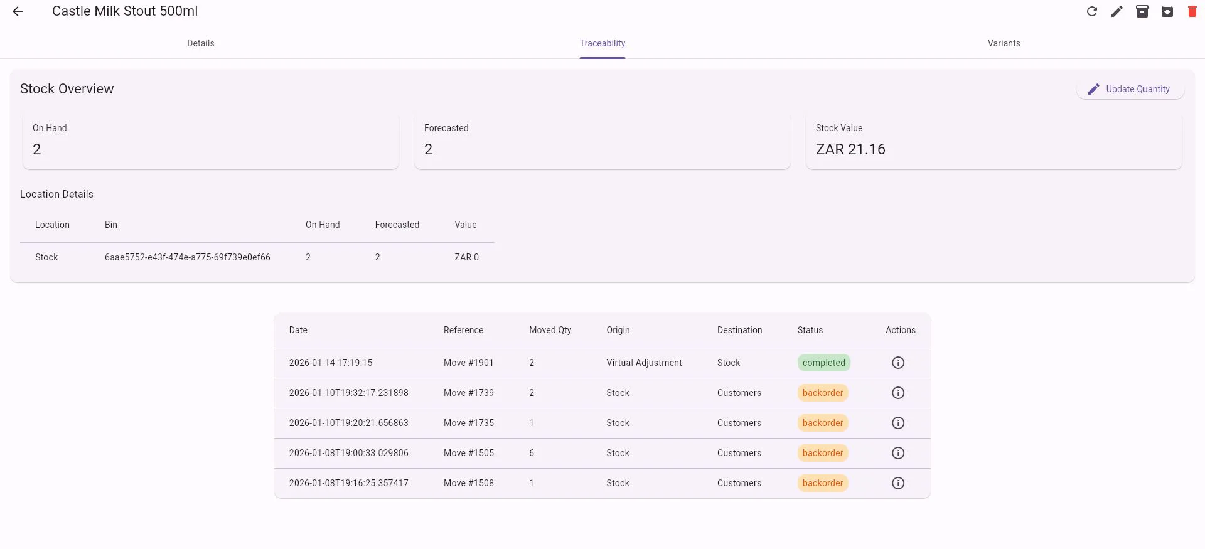Show info for Move #1735

(x=898, y=423)
